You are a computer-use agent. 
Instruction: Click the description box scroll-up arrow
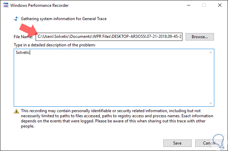[211, 52]
